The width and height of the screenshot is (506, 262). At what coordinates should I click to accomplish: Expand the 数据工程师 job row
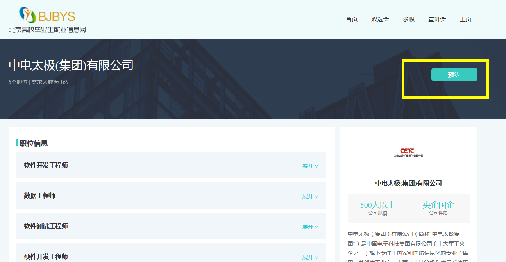[310, 196]
